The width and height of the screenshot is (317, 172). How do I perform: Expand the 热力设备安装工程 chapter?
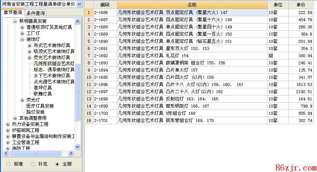(x=8, y=124)
